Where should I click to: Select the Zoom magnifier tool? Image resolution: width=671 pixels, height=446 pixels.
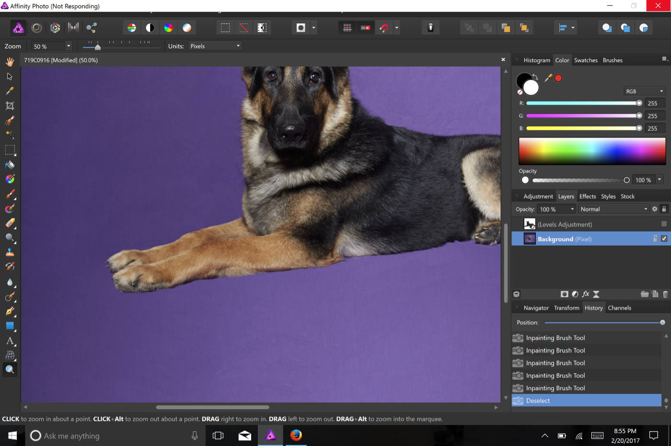[10, 370]
